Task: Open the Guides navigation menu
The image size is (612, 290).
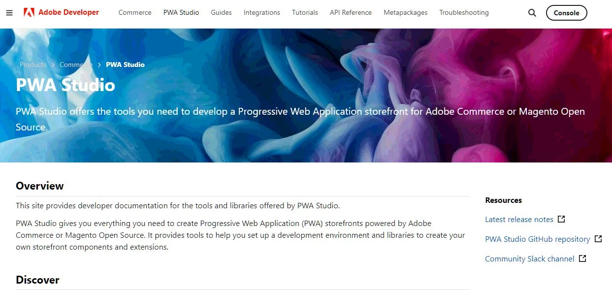Action: 221,13
